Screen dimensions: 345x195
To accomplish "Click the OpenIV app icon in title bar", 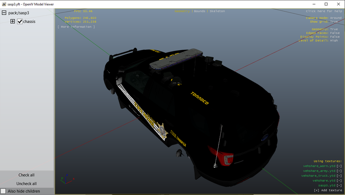I will pos(4,4).
